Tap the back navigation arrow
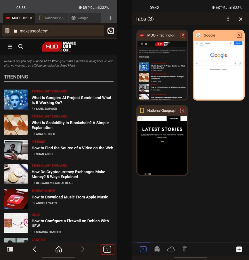The height and width of the screenshot is (260, 249). (34, 249)
